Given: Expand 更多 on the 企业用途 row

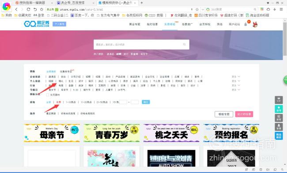Looking at the screenshot, I should (236, 77).
